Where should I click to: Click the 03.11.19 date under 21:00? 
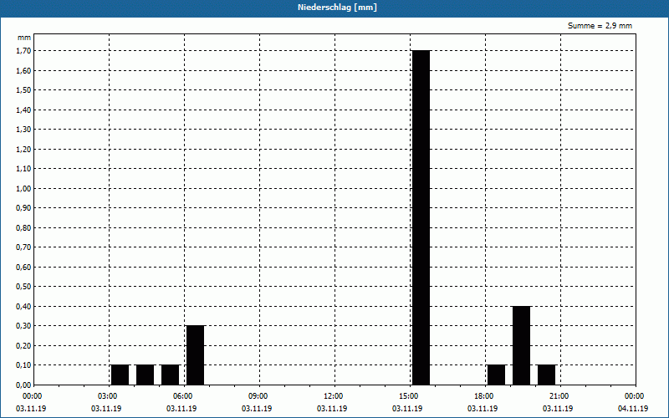point(558,409)
